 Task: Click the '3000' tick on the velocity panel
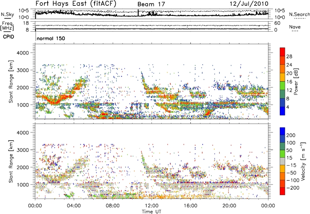click(23, 150)
